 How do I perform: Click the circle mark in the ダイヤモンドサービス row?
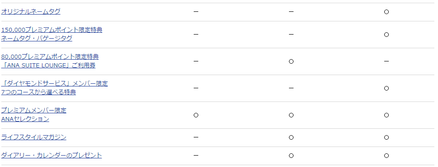point(386,88)
